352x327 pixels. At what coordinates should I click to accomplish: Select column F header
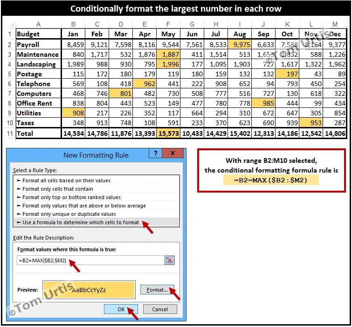click(x=168, y=24)
